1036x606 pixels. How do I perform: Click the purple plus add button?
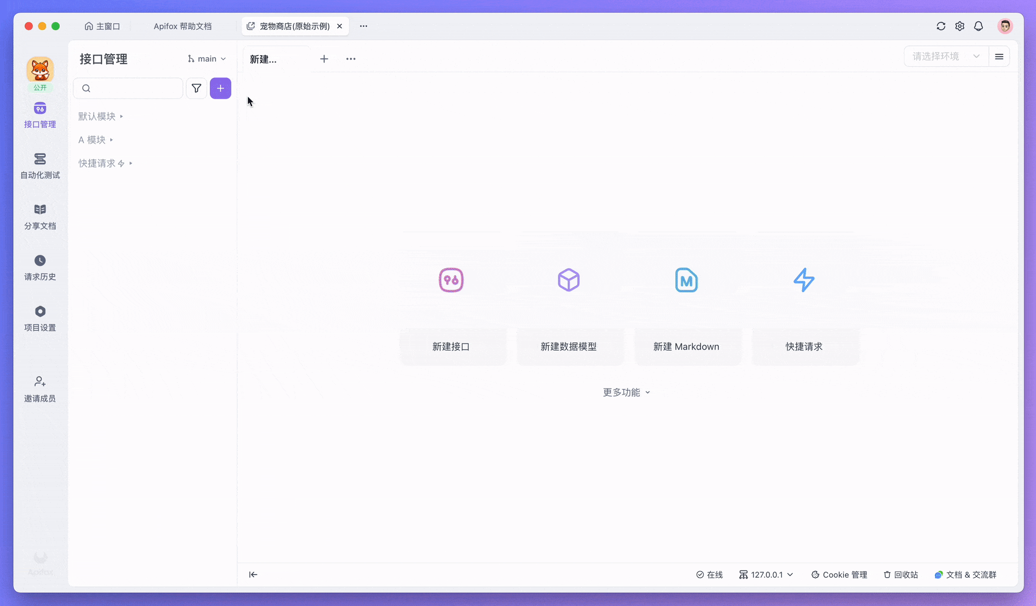221,89
